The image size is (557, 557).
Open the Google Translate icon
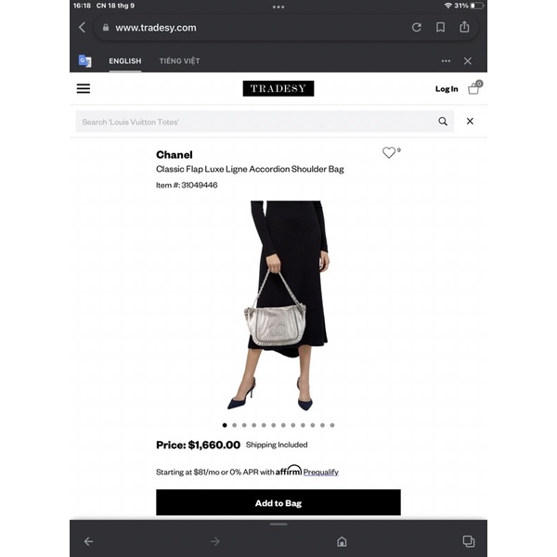coord(84,61)
